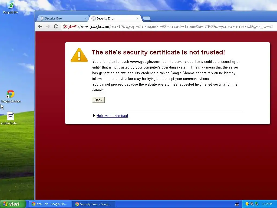Select the active second Security Error tab
The width and height of the screenshot is (277, 208).
tap(115, 18)
